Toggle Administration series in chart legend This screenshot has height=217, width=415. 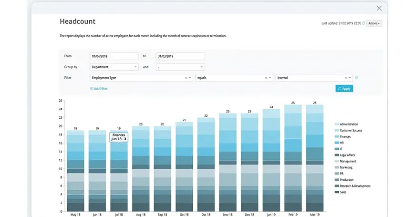[x=348, y=124]
